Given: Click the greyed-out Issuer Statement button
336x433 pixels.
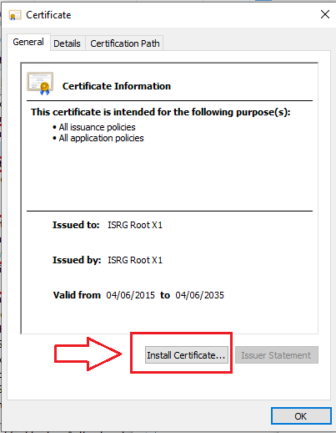Looking at the screenshot, I should tap(277, 355).
